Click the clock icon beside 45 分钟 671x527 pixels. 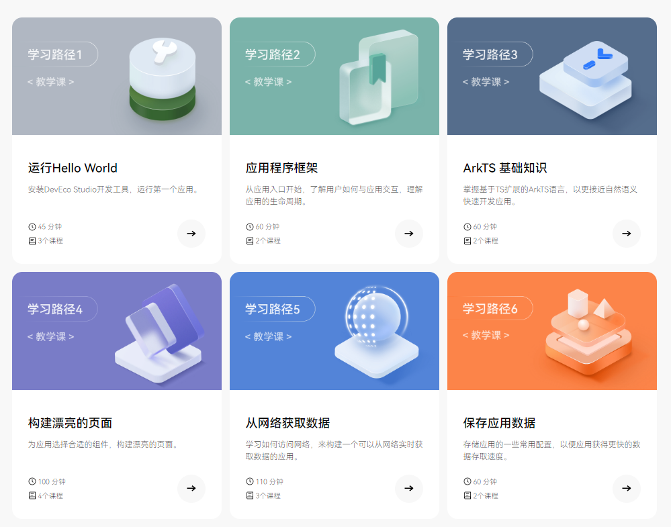(x=32, y=227)
